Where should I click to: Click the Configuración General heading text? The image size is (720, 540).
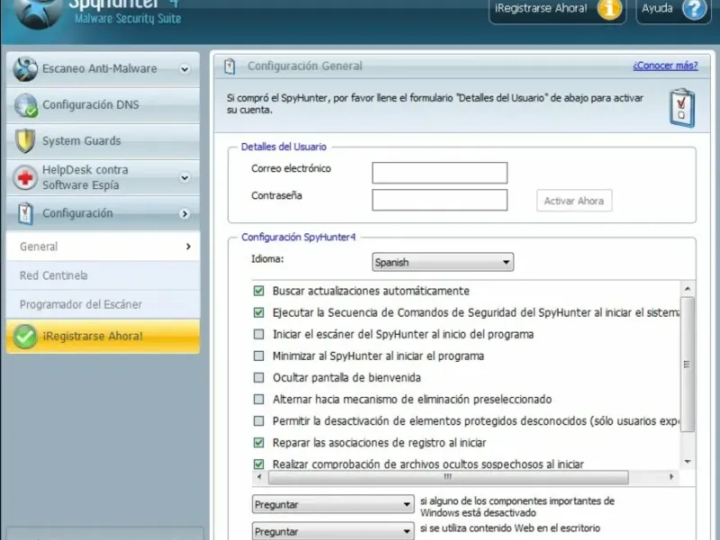point(305,66)
